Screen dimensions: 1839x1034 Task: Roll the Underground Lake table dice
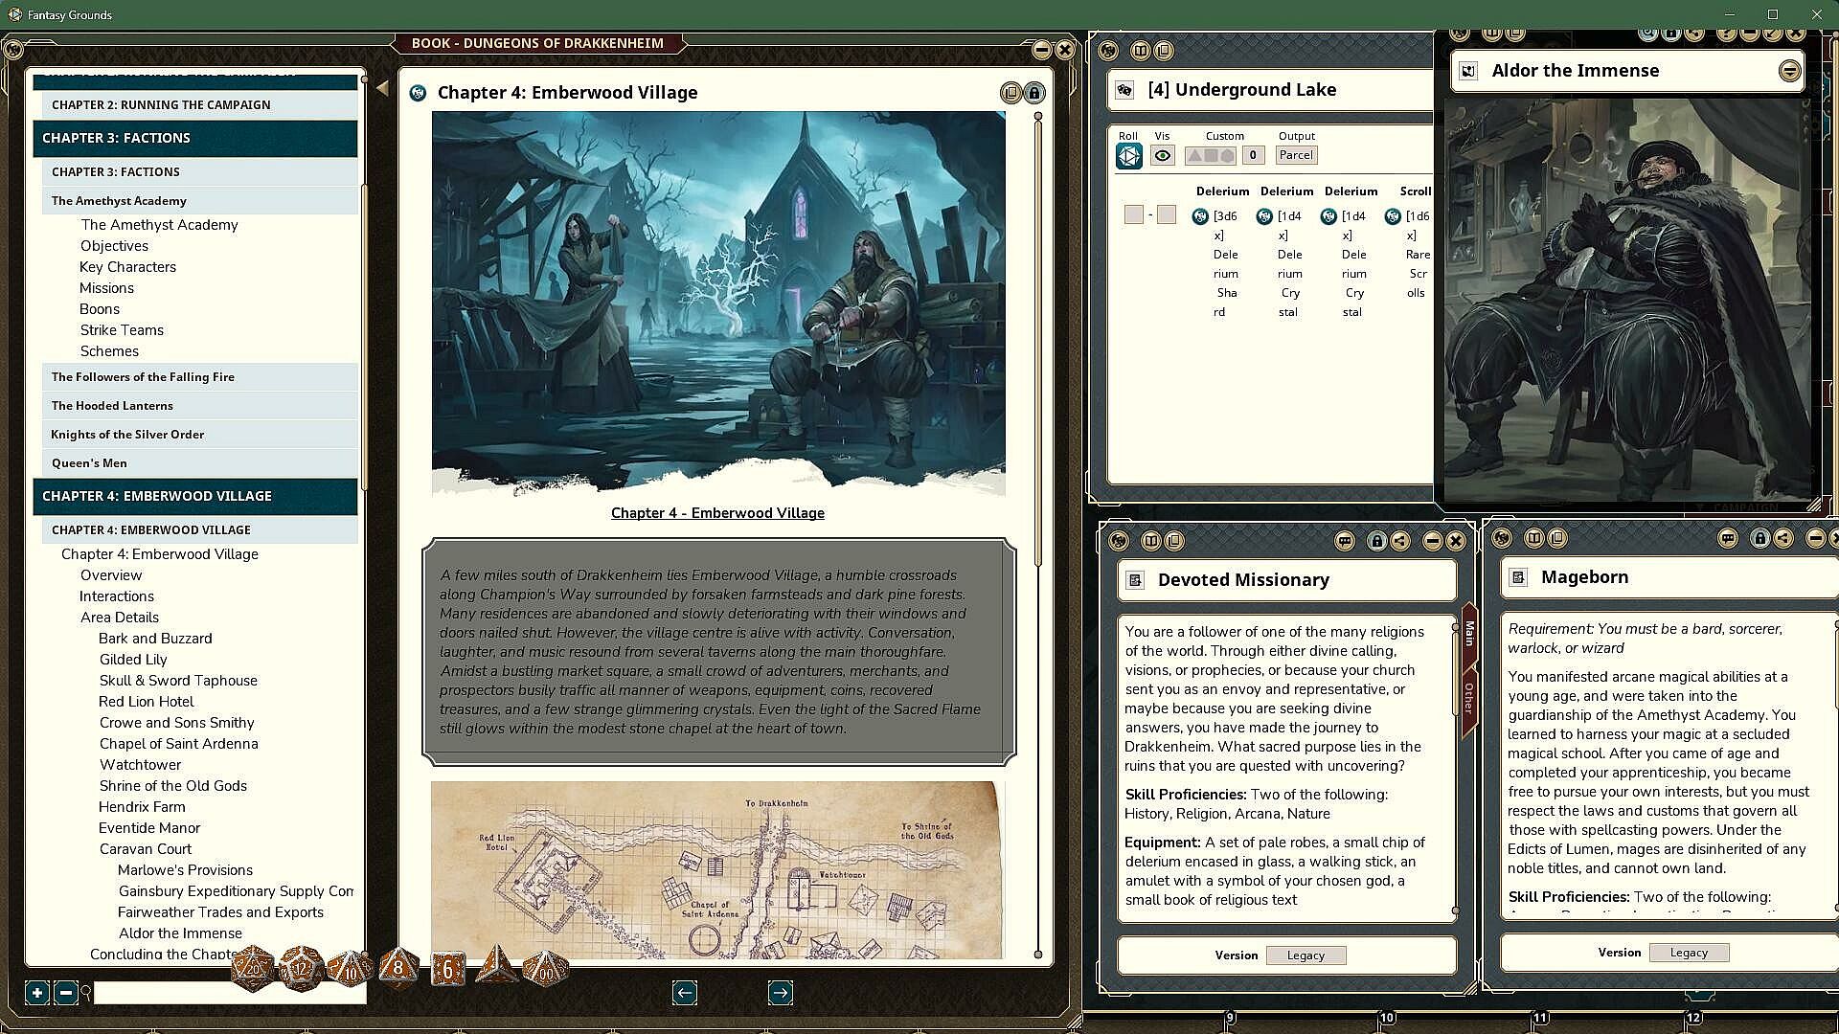pos(1128,156)
